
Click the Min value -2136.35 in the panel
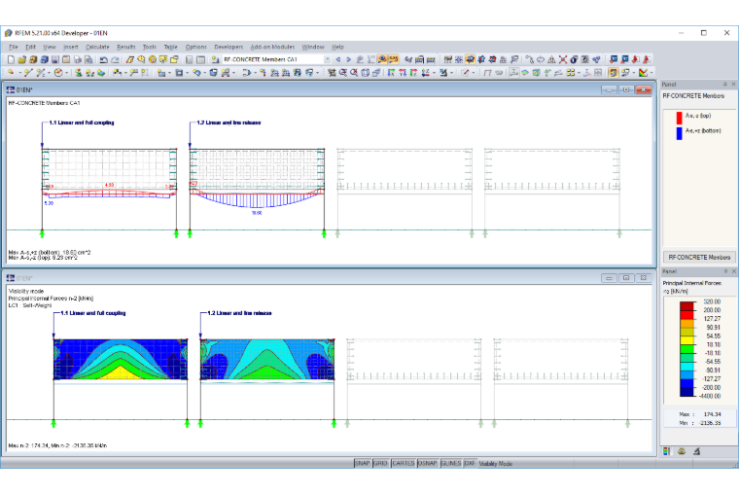pyautogui.click(x=711, y=423)
